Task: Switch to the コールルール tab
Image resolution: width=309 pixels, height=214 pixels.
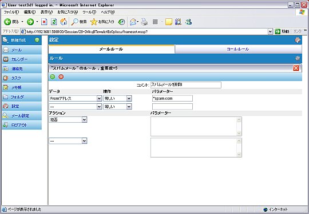Action: (x=238, y=49)
